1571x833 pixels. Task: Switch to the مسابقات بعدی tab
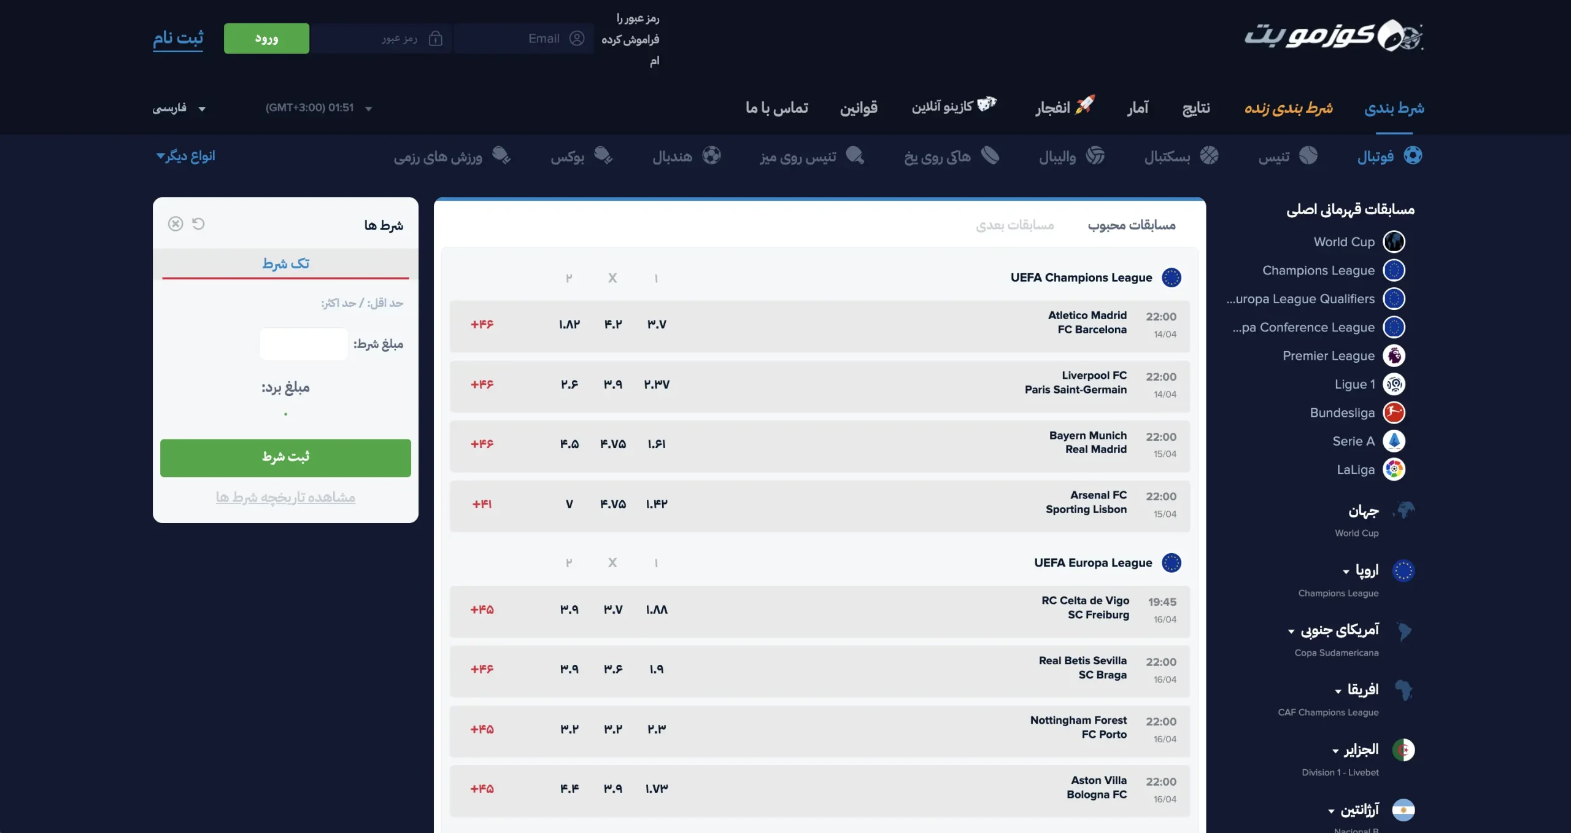click(x=1014, y=225)
